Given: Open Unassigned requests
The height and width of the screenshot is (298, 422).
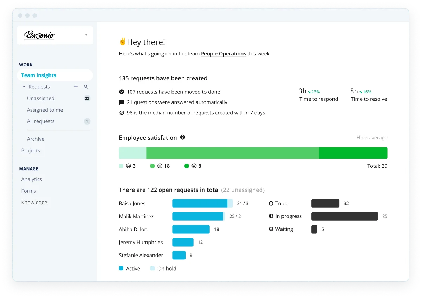Looking at the screenshot, I should click(x=41, y=98).
